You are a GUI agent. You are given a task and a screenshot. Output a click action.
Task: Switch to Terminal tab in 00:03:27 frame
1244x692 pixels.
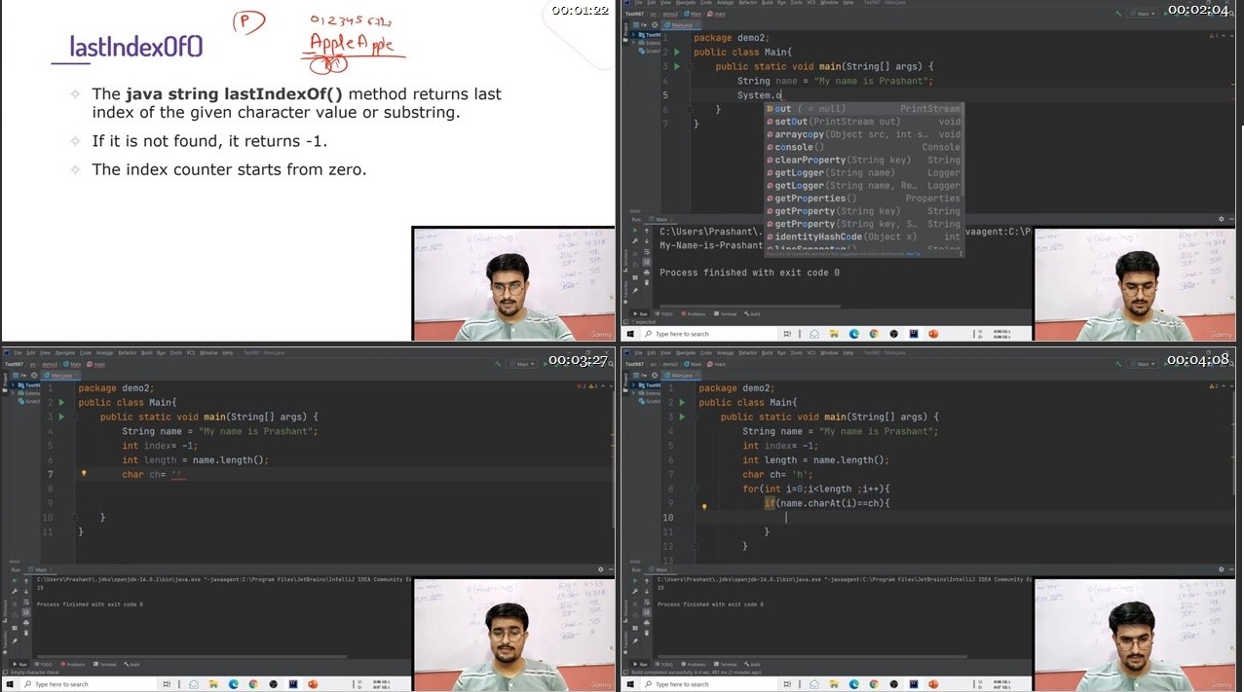105,665
